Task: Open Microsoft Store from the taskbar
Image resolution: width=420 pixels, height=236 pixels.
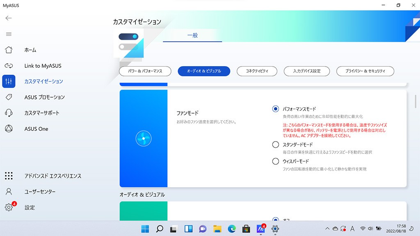Action: (x=246, y=229)
